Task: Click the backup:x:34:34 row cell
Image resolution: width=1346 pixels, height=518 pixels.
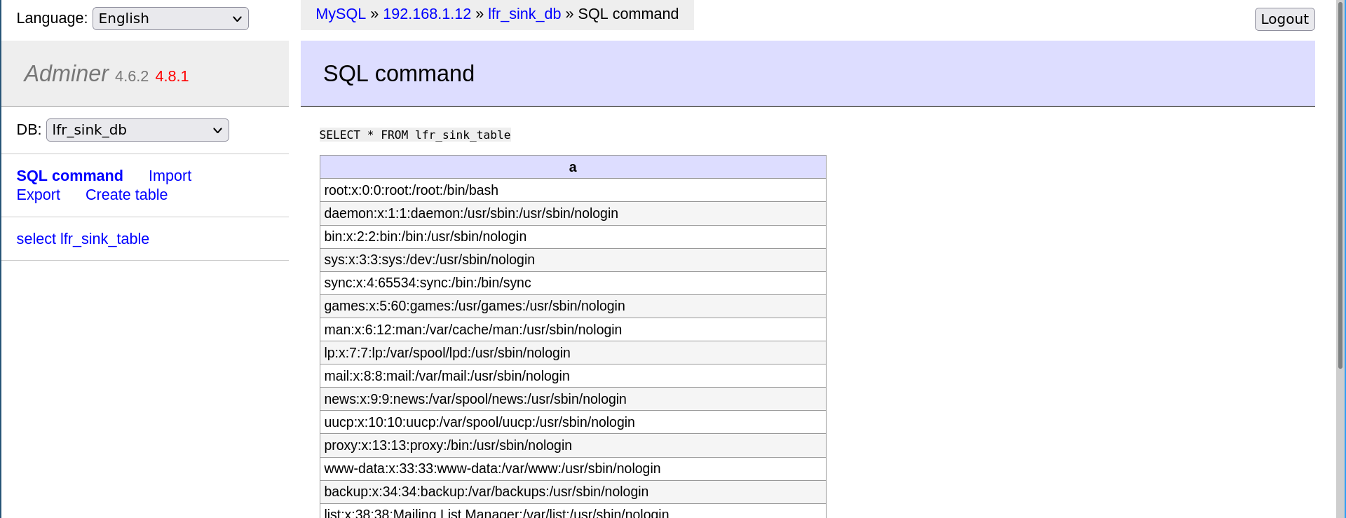Action: click(573, 491)
